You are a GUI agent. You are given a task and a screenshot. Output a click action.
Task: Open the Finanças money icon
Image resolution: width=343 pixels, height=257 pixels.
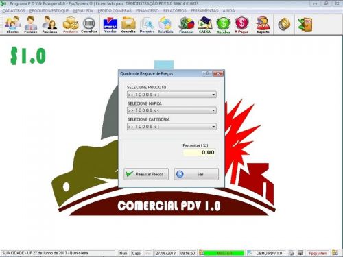pos(187,25)
